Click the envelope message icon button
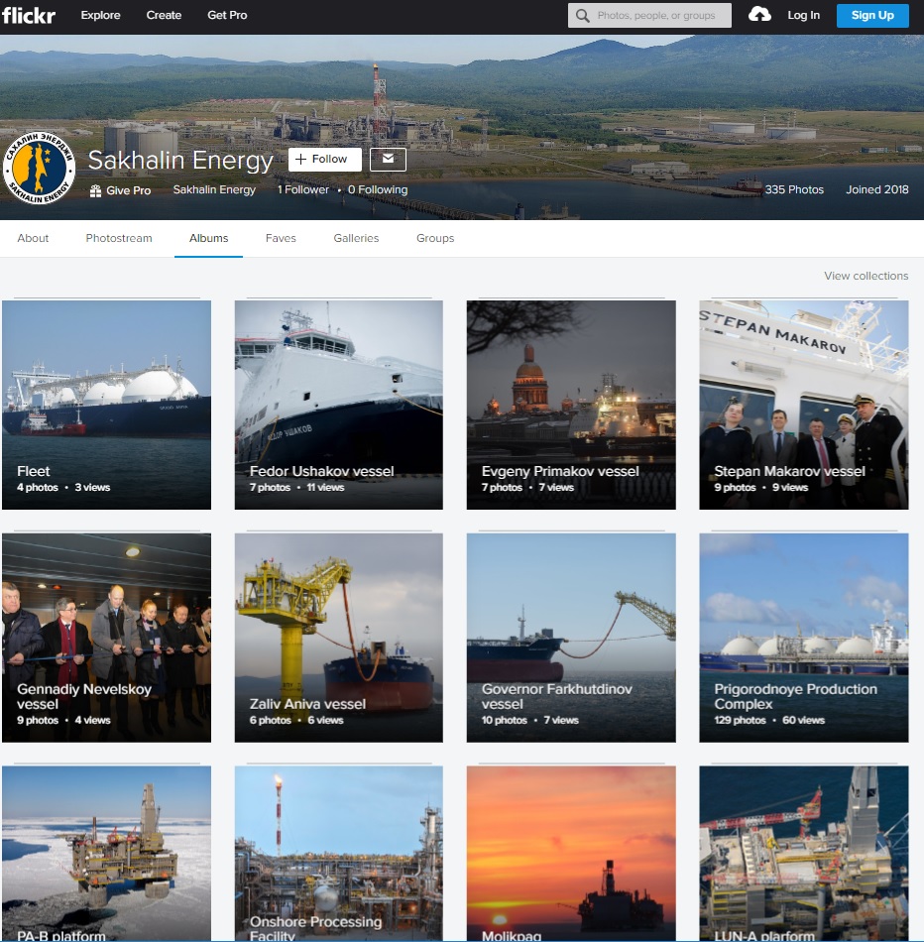Viewport: 924px width, 942px height. [x=388, y=160]
